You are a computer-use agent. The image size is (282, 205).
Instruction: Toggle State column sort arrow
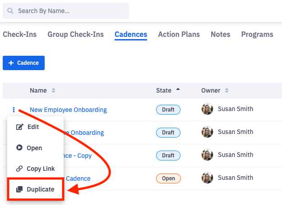tap(178, 90)
